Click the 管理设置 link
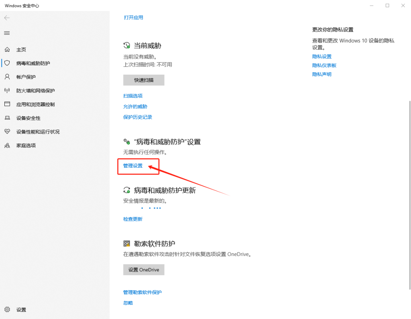The width and height of the screenshot is (411, 319). 133,166
